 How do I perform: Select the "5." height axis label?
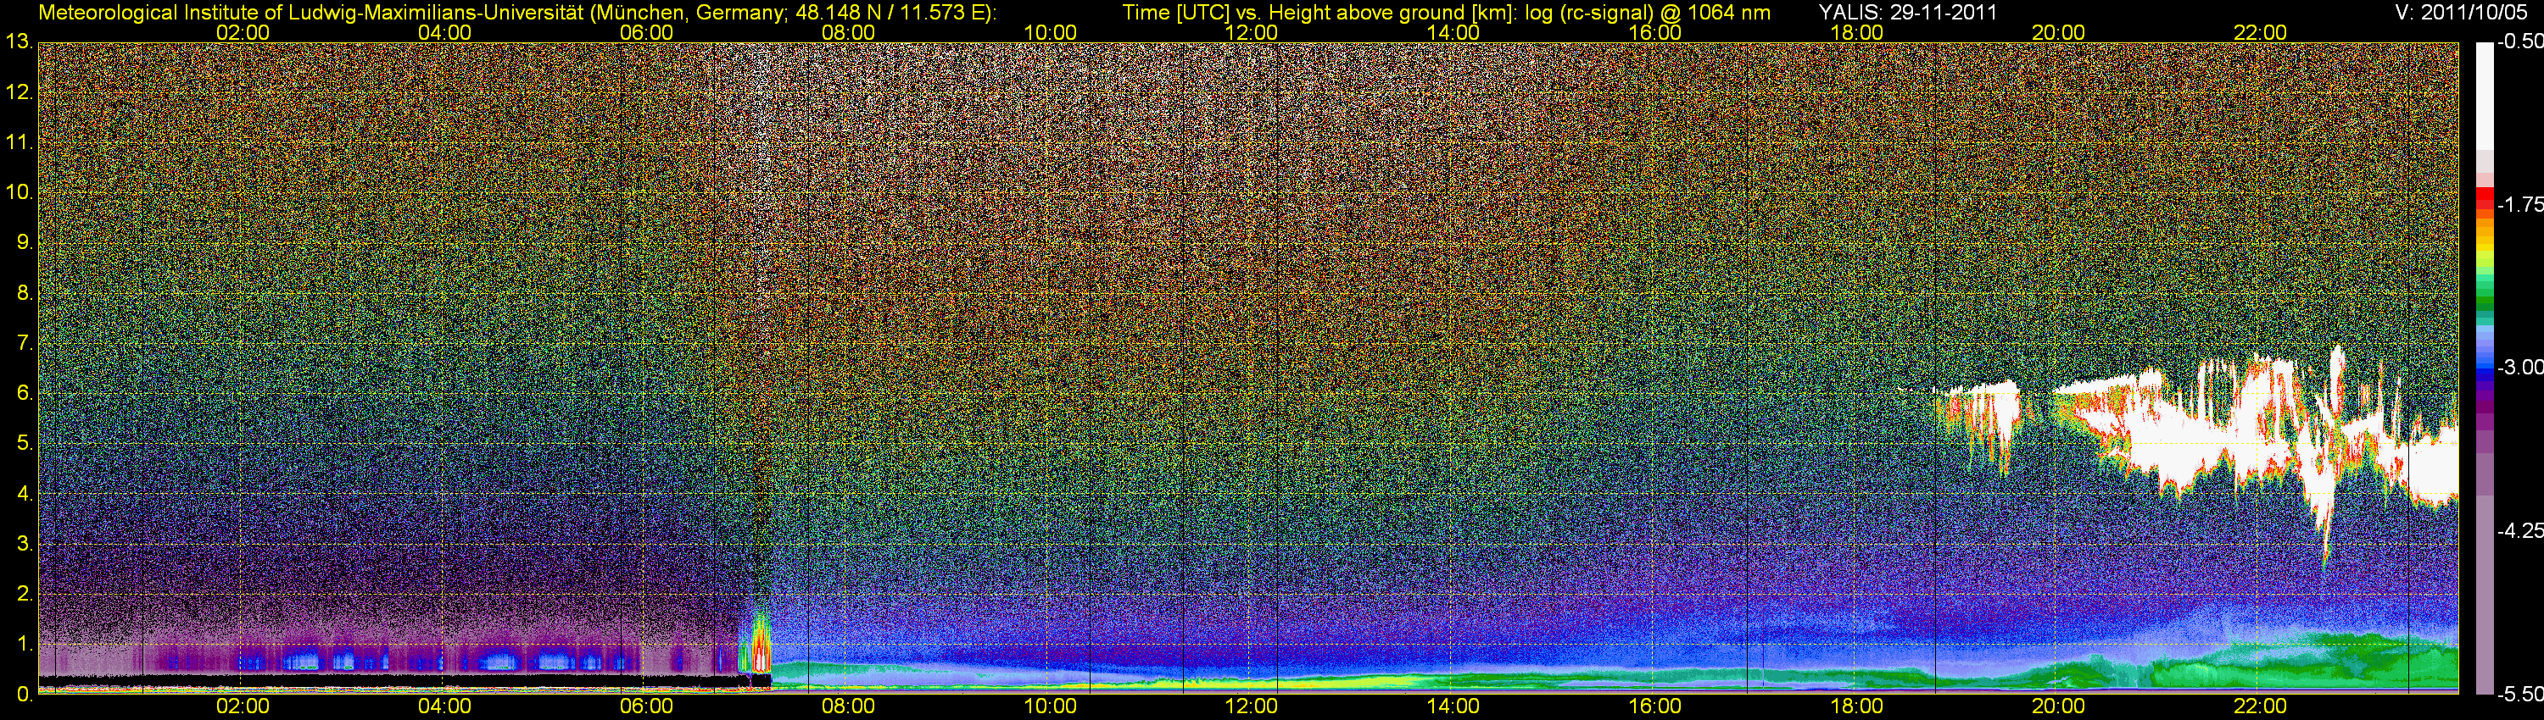tap(25, 444)
